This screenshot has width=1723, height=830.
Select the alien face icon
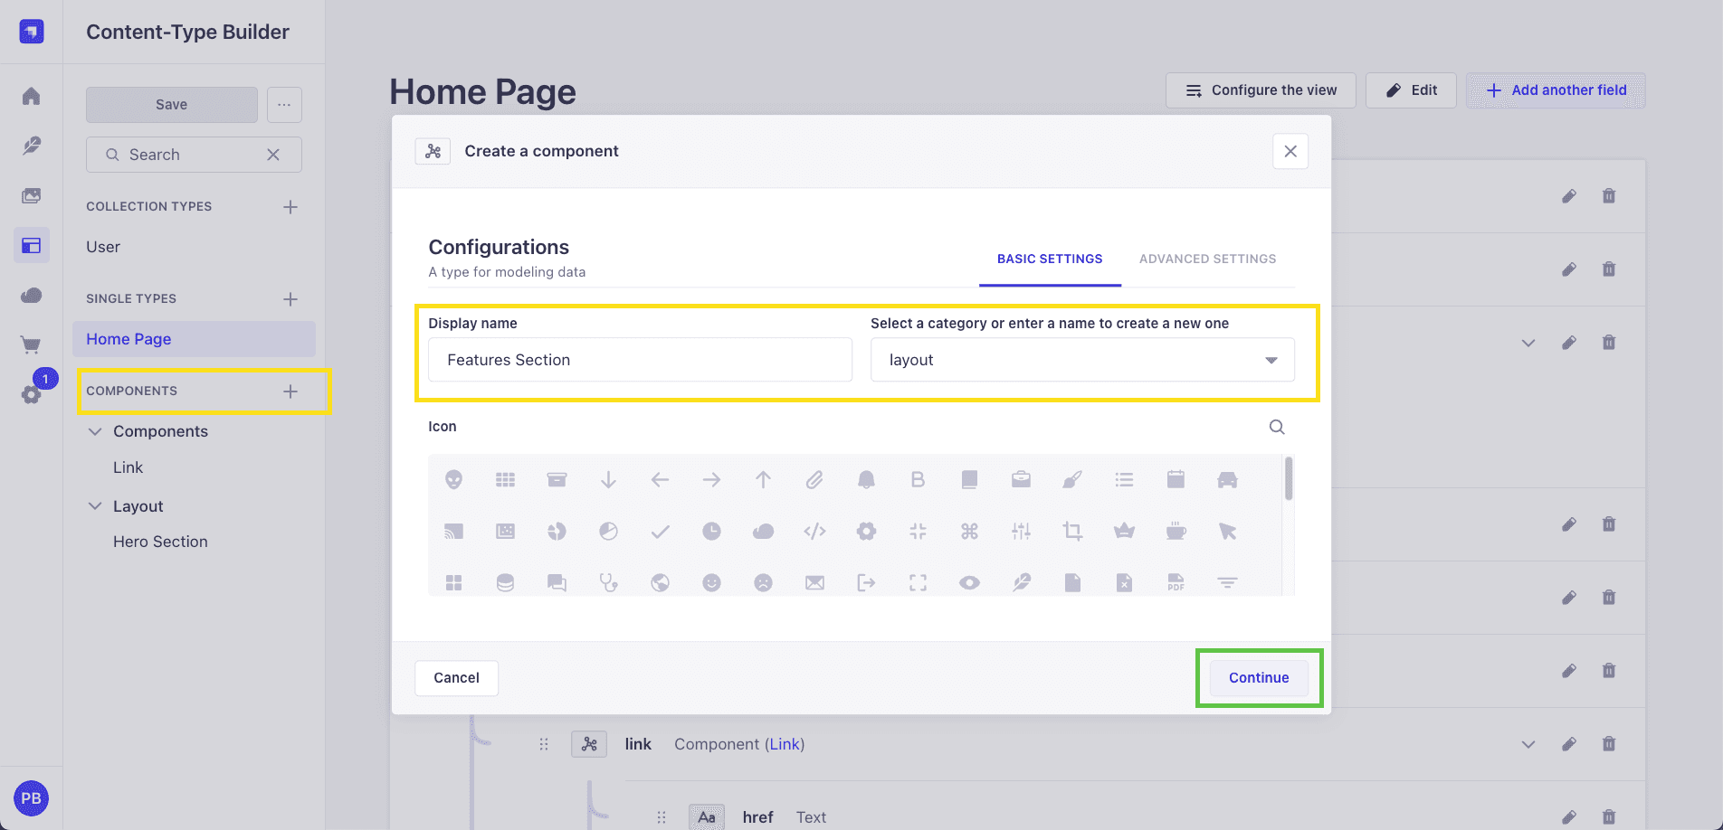click(453, 479)
